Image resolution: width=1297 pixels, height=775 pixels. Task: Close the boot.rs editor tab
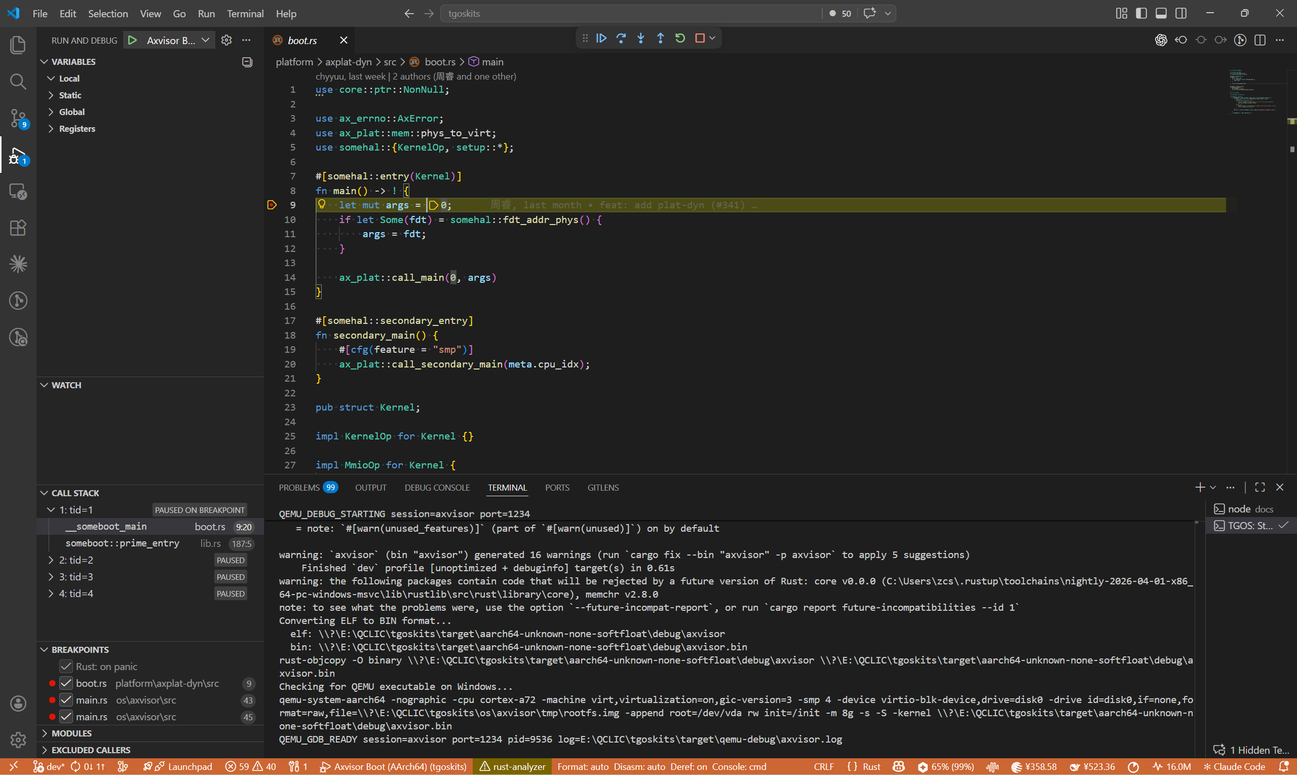click(x=344, y=40)
